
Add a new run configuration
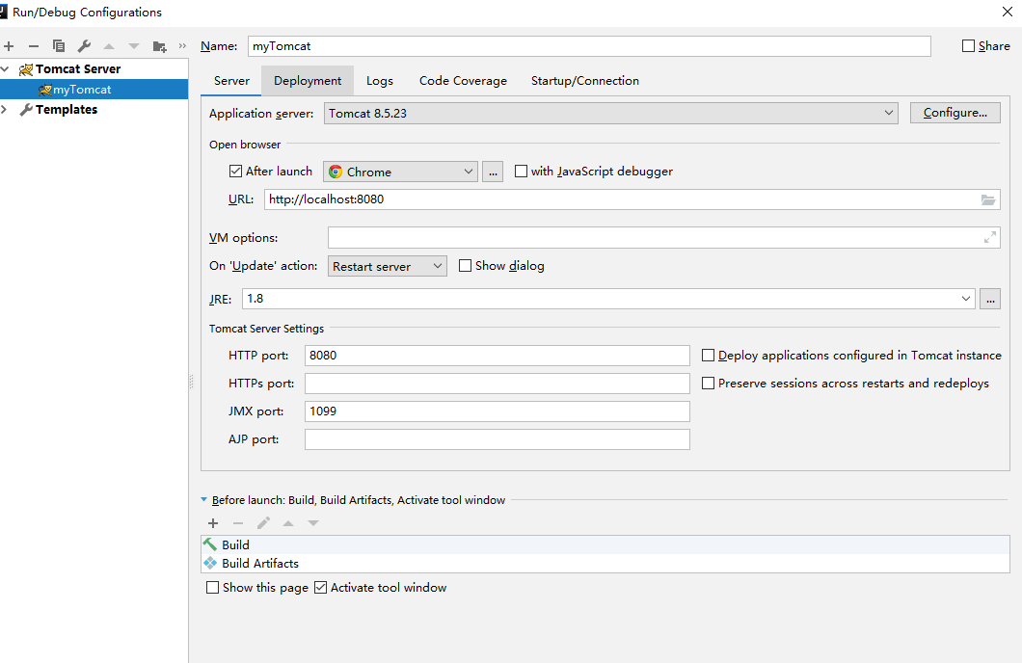(9, 45)
